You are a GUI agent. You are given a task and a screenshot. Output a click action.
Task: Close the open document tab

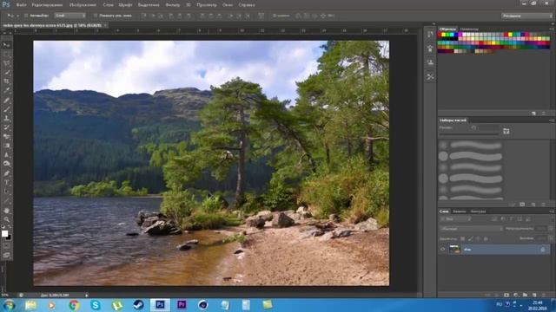coord(105,25)
